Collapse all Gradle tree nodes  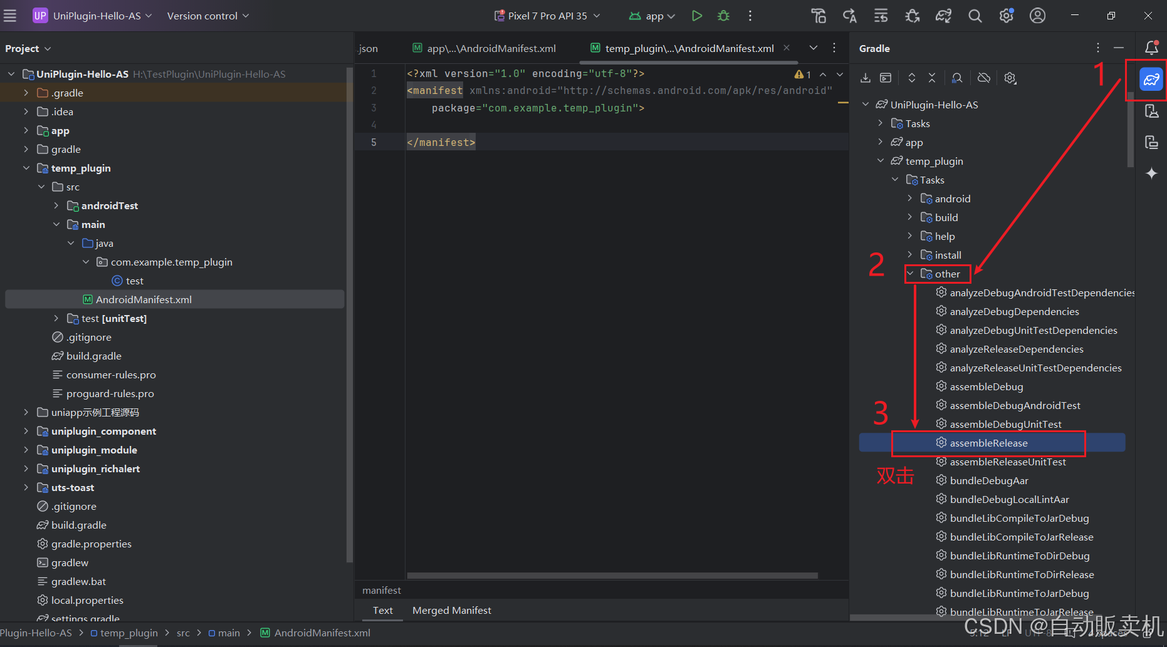(932, 78)
